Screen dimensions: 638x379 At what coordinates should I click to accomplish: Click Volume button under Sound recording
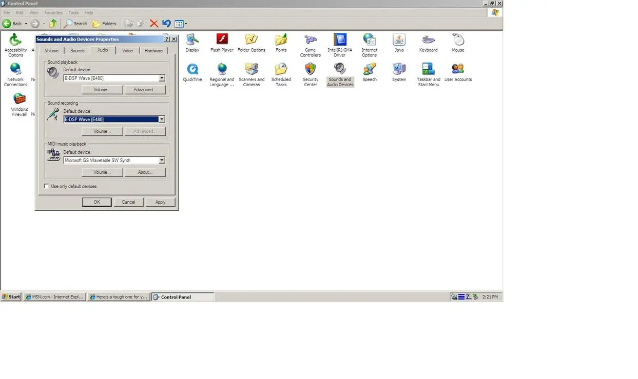[x=102, y=131]
